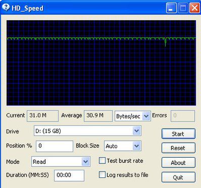Click the Current speed value 31.0 M
The width and height of the screenshot is (201, 188).
(42, 116)
